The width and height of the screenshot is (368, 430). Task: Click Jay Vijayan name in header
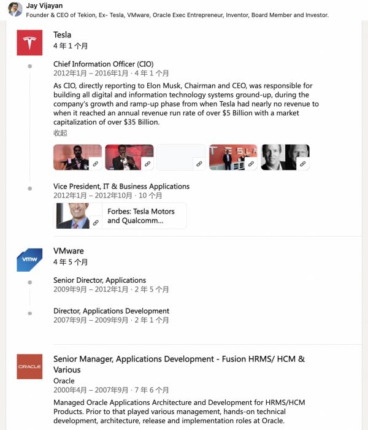click(44, 6)
